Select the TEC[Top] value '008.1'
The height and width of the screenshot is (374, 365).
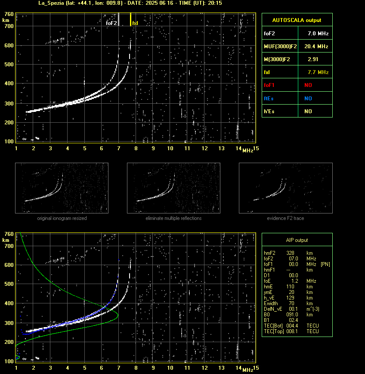point(292,331)
